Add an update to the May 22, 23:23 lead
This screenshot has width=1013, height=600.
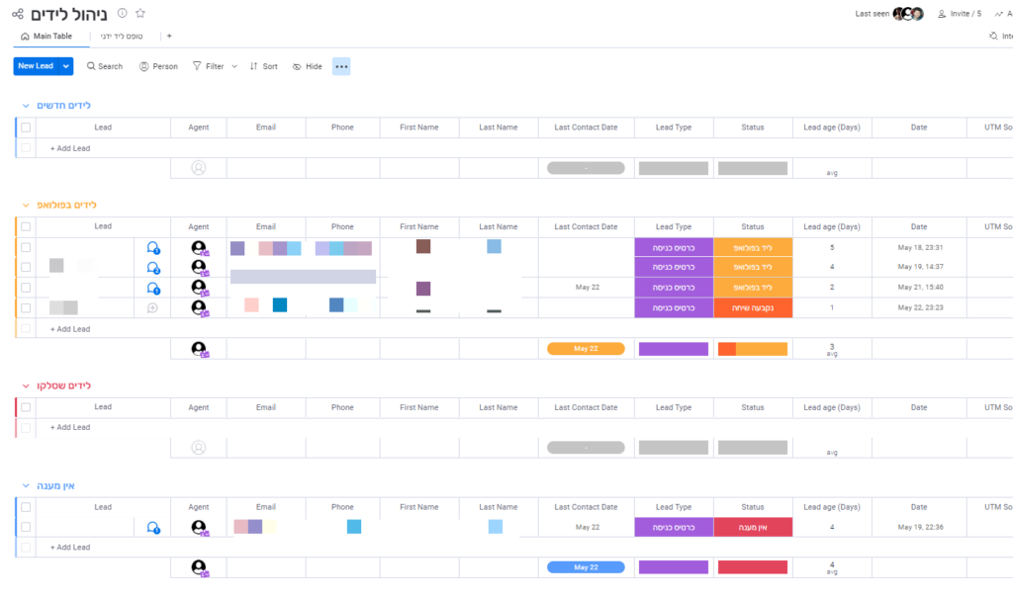(x=152, y=308)
